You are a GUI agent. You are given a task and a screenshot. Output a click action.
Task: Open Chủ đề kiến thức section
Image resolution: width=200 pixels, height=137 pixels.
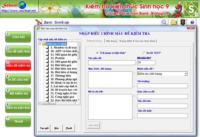[x=18, y=51]
